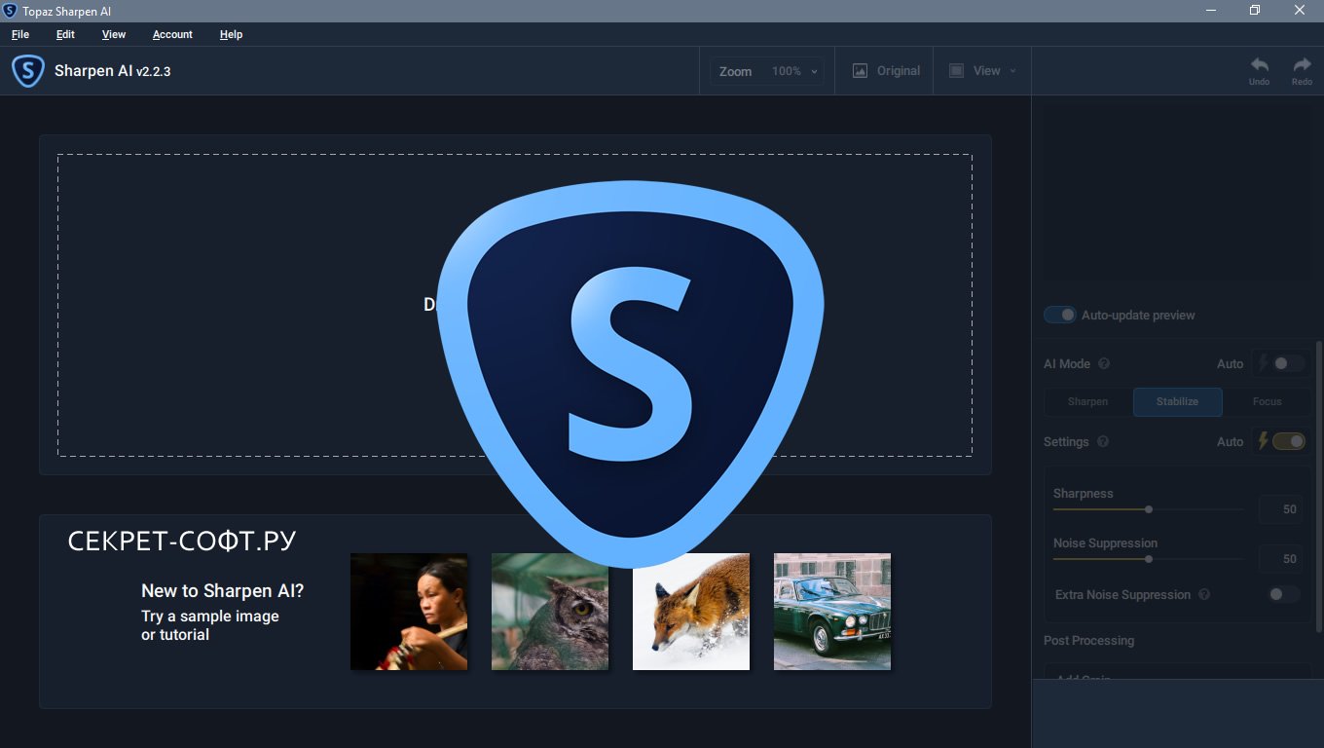Screen dimensions: 1324x748
Task: Open the Account menu
Action: [x=172, y=34]
